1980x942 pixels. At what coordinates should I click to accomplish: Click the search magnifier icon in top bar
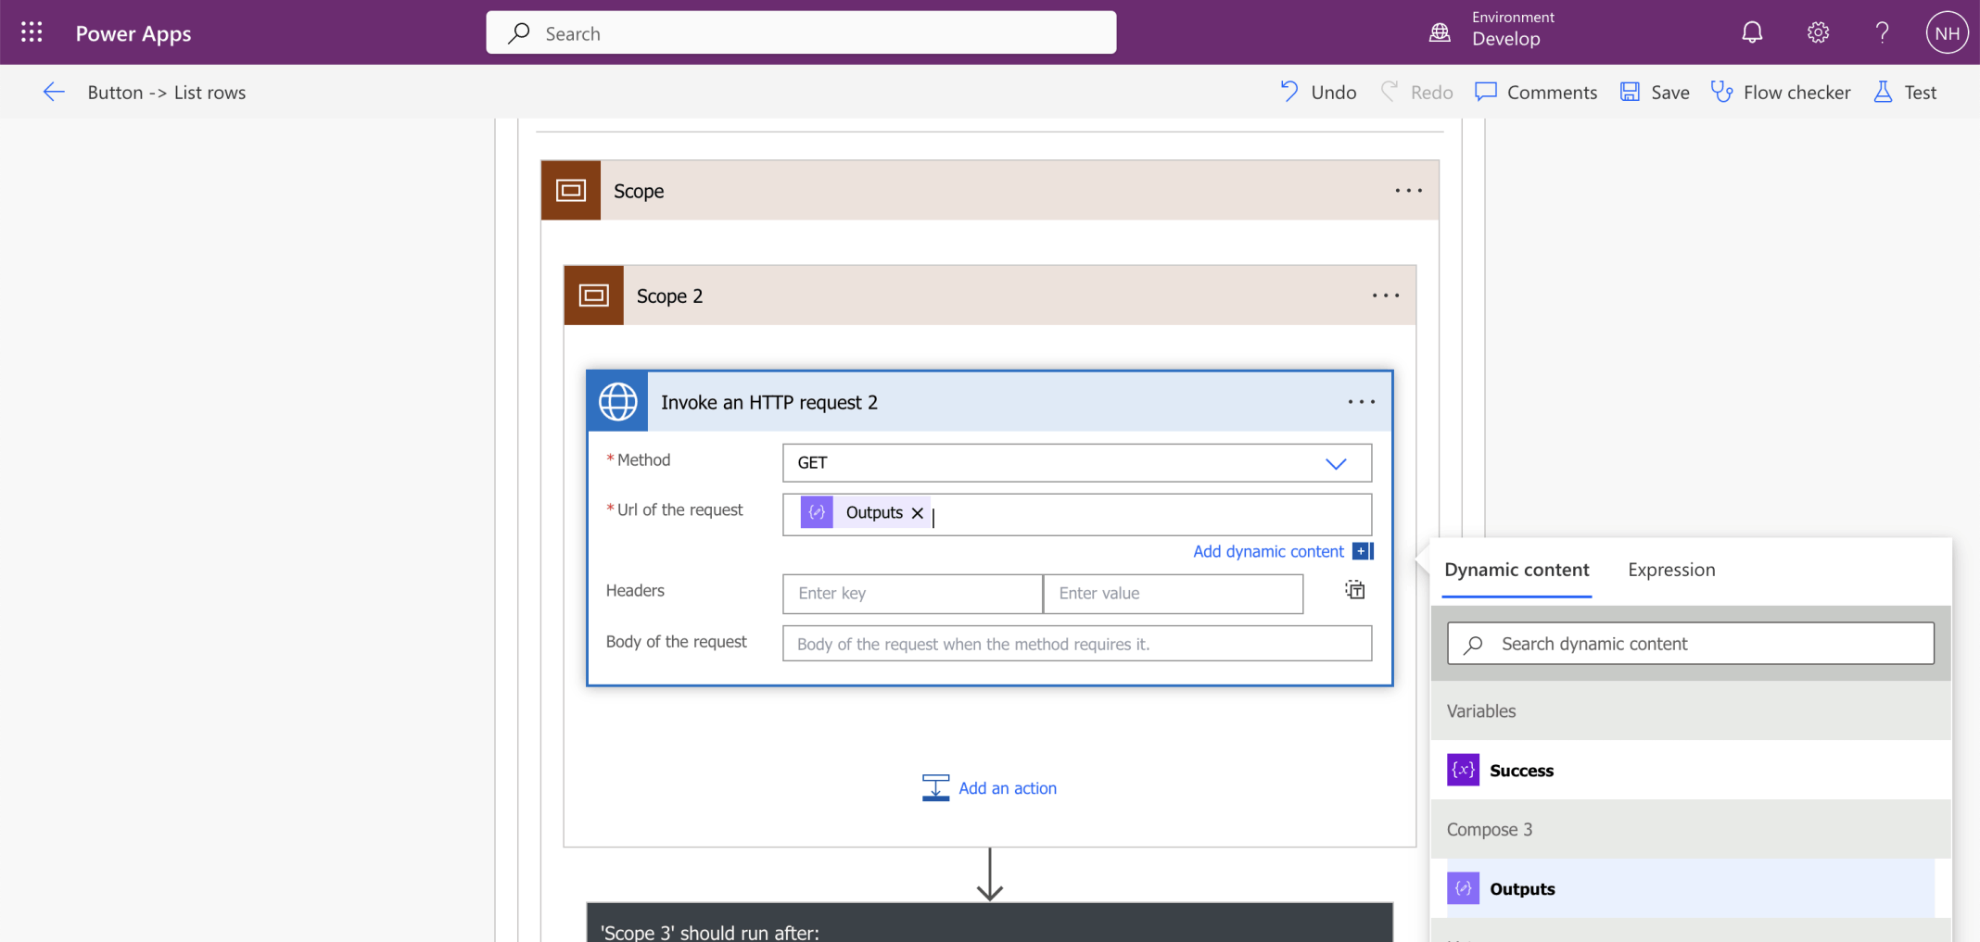coord(519,33)
